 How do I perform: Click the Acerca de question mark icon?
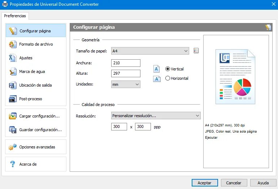pyautogui.click(x=13, y=164)
